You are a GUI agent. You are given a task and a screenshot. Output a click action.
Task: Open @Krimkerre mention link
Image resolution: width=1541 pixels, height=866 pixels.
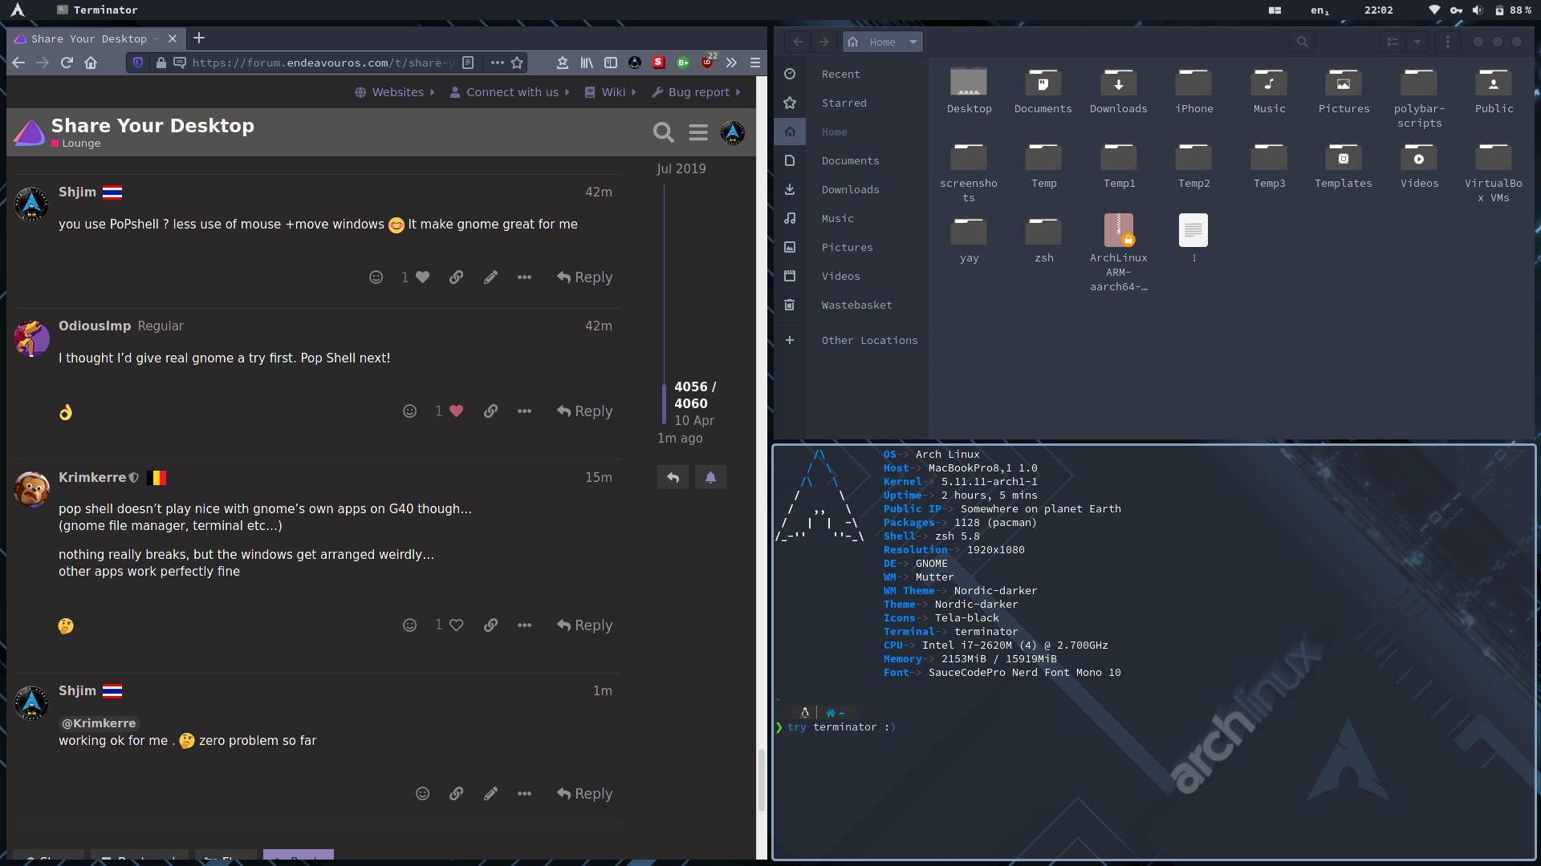tap(100, 723)
